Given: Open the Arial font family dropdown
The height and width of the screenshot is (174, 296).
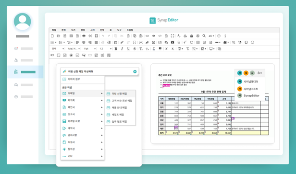Looking at the screenshot, I should click(x=74, y=49).
